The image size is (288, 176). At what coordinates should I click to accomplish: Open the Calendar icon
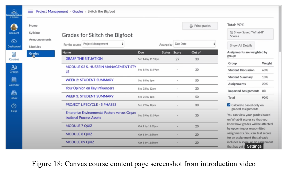14,80
